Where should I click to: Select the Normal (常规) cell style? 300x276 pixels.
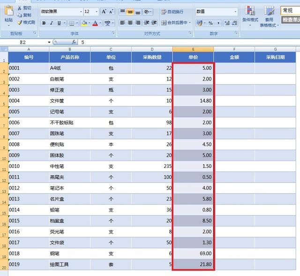point(290,10)
